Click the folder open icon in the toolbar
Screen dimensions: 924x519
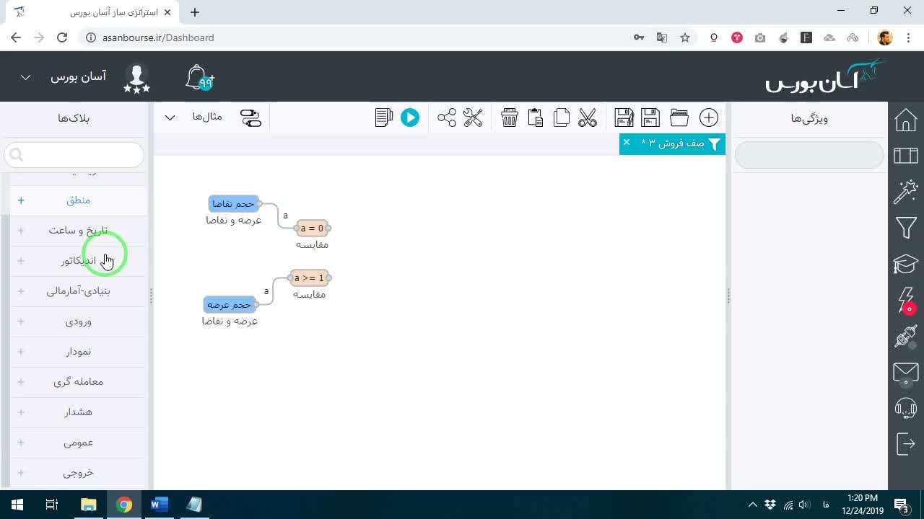point(679,117)
